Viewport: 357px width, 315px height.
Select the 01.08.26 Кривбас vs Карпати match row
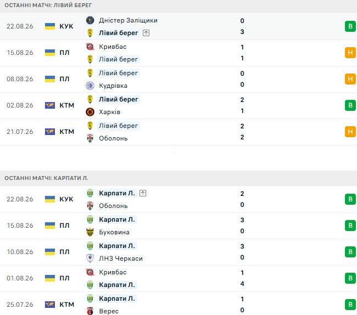178,278
